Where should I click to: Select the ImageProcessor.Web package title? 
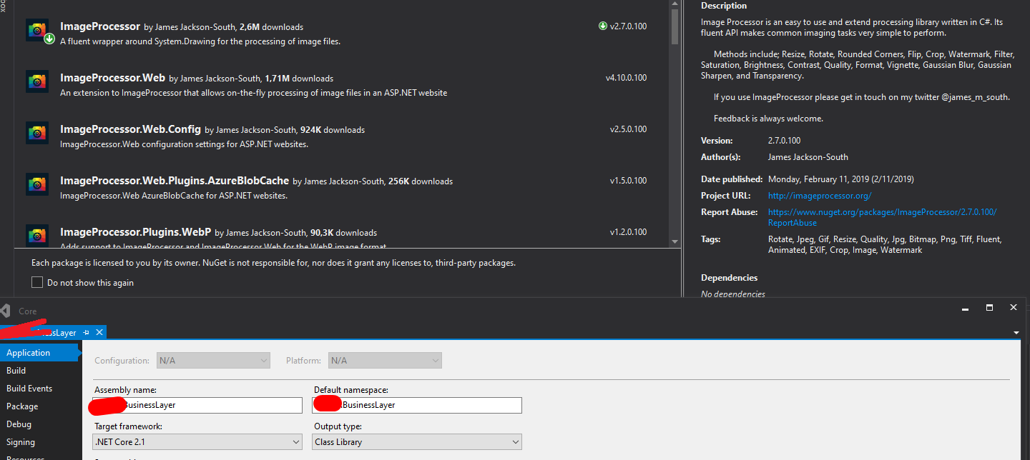113,78
